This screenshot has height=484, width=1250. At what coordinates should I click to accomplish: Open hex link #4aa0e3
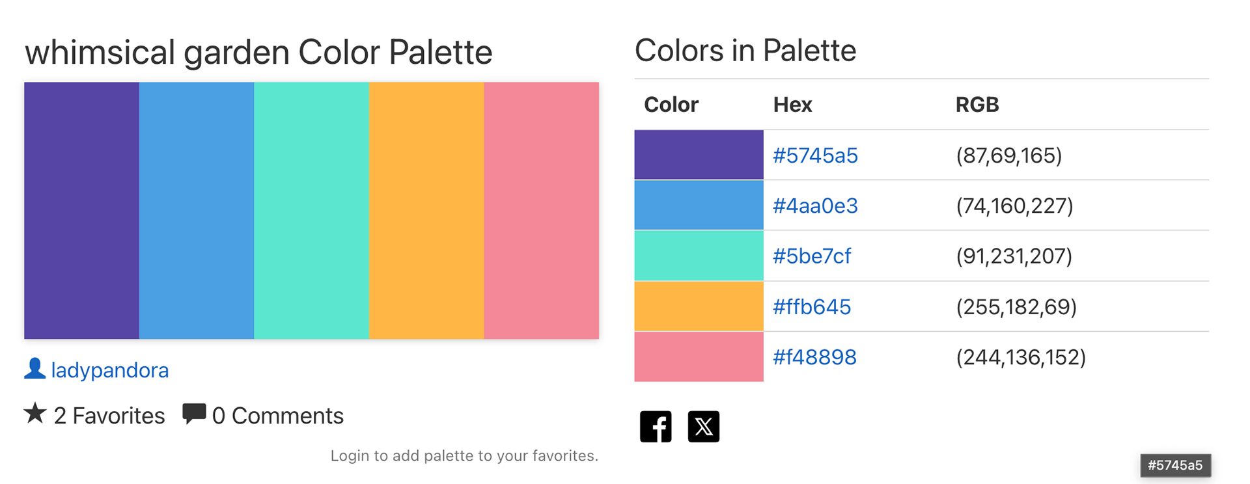click(815, 206)
